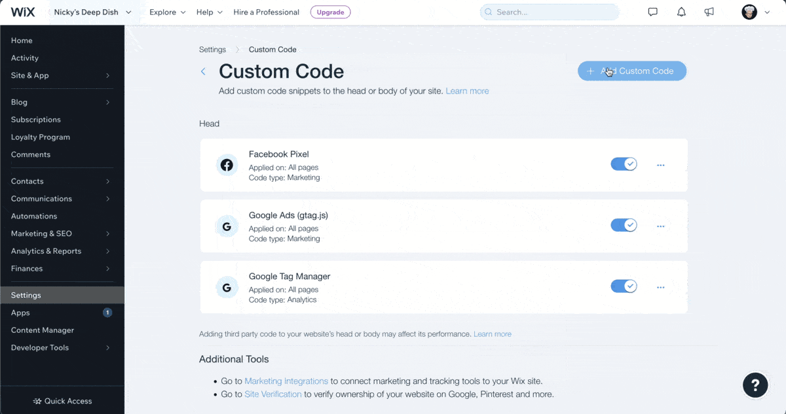Open Automations in the sidebar

tap(34, 216)
